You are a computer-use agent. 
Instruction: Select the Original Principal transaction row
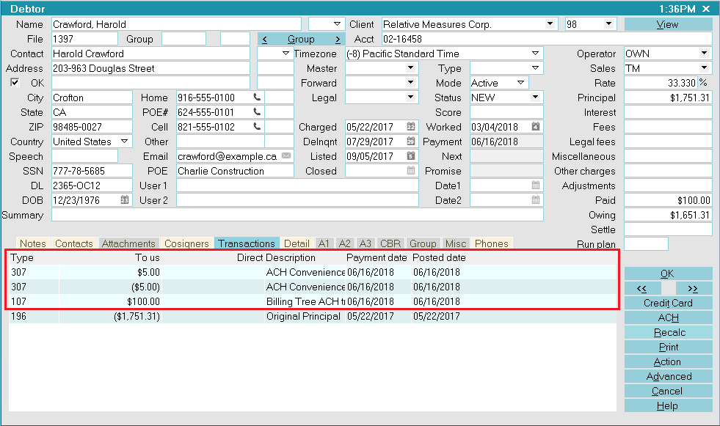pos(312,316)
